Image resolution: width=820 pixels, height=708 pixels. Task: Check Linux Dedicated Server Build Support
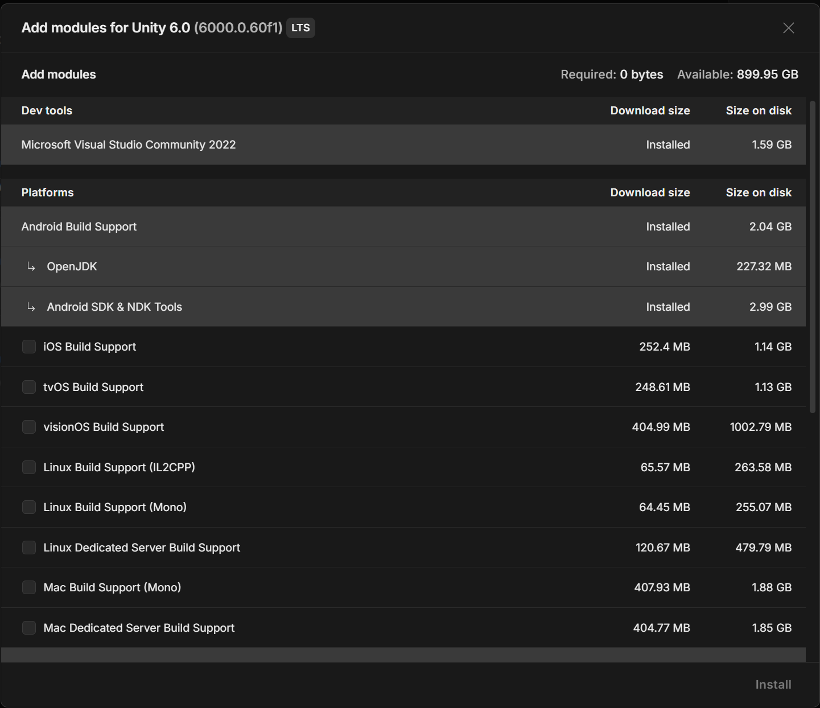click(x=29, y=548)
